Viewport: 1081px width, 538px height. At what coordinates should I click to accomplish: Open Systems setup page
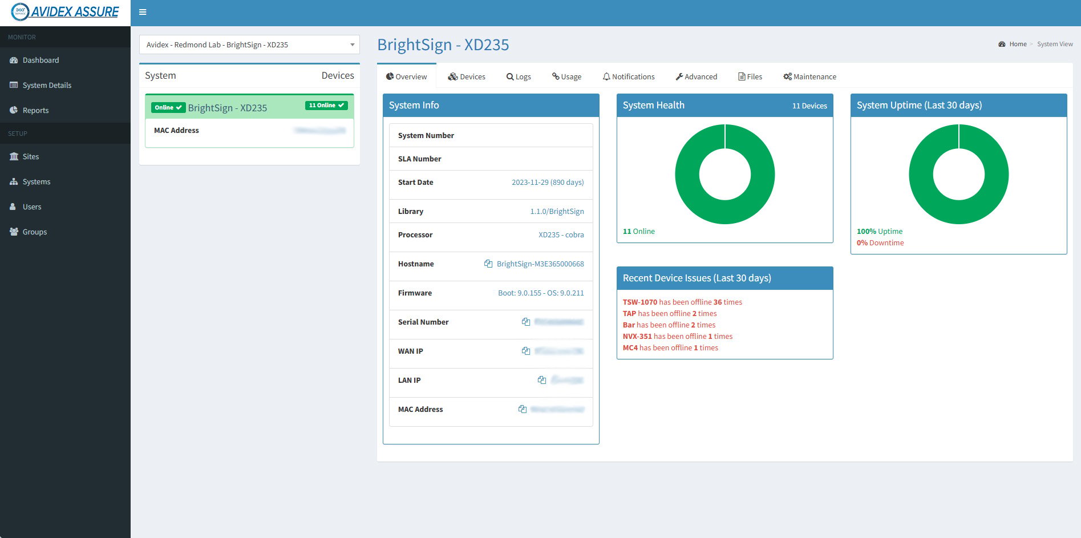65,181
